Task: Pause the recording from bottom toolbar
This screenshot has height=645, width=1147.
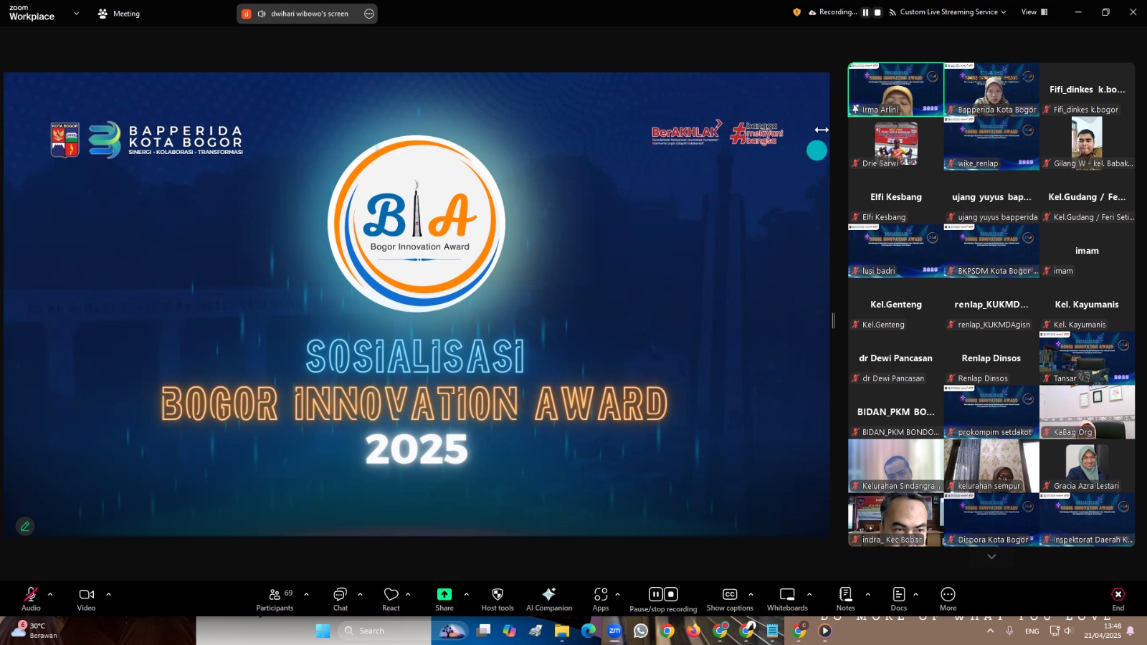Action: [655, 594]
